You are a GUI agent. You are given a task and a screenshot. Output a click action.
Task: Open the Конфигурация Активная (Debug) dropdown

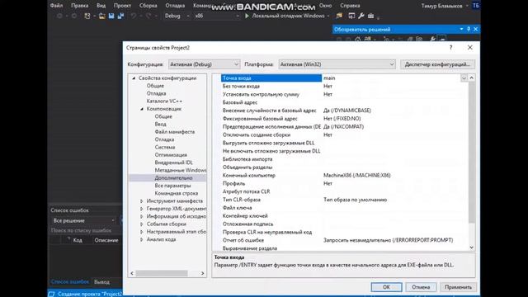[204, 64]
